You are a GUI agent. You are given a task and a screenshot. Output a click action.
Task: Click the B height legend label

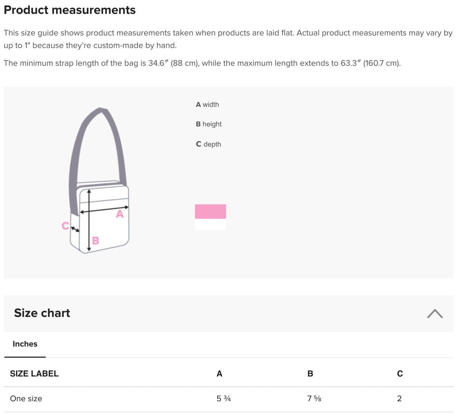209,124
